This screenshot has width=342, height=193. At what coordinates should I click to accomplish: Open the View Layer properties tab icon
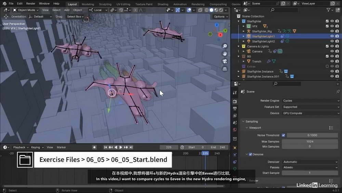[235, 116]
